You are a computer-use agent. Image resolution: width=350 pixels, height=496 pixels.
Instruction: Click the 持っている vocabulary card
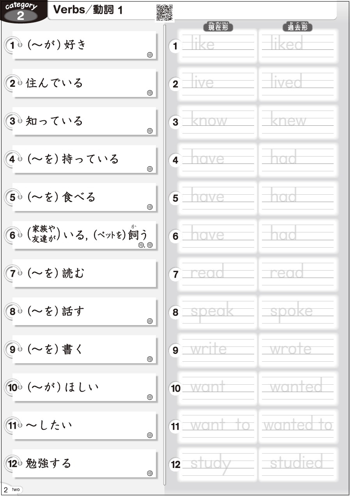click(x=84, y=160)
